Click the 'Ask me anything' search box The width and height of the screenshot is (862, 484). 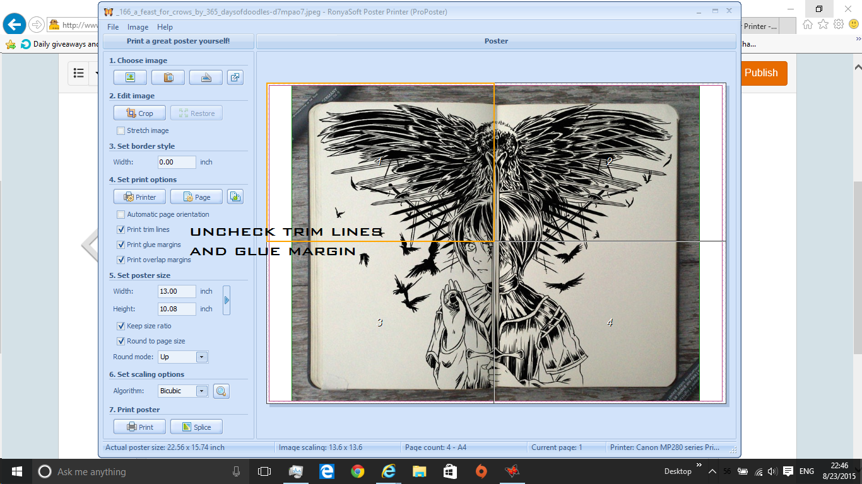140,471
